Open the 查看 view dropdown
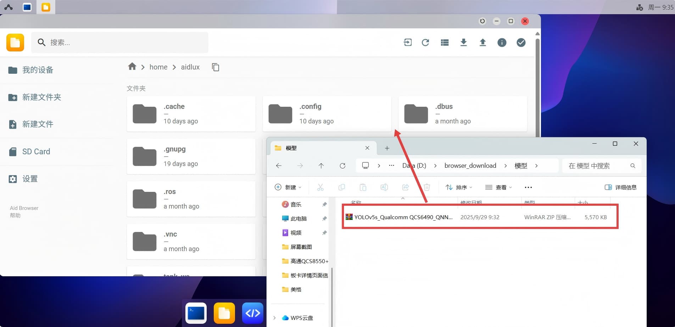 coord(498,187)
